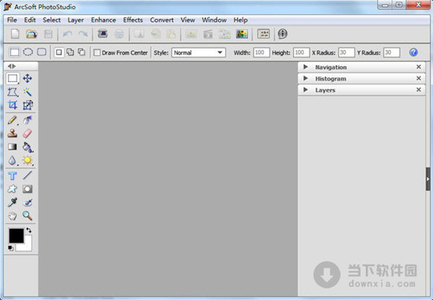The image size is (433, 300).
Task: Select the Line tool
Action: 27,175
